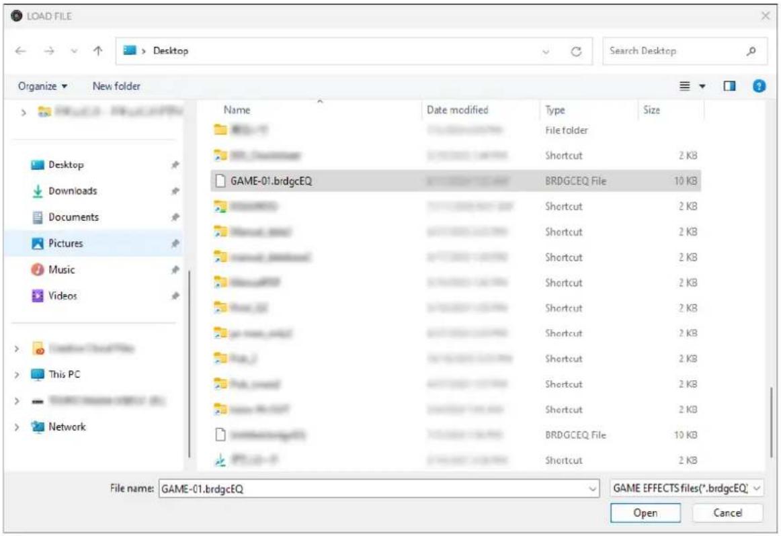The height and width of the screenshot is (536, 781).
Task: Toggle the preview pane icon
Action: coord(729,86)
